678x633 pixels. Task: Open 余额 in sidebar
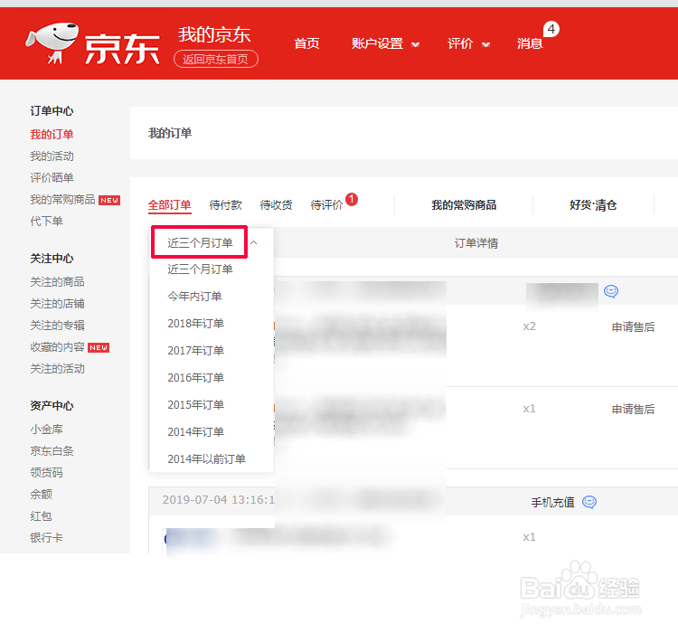coord(41,494)
